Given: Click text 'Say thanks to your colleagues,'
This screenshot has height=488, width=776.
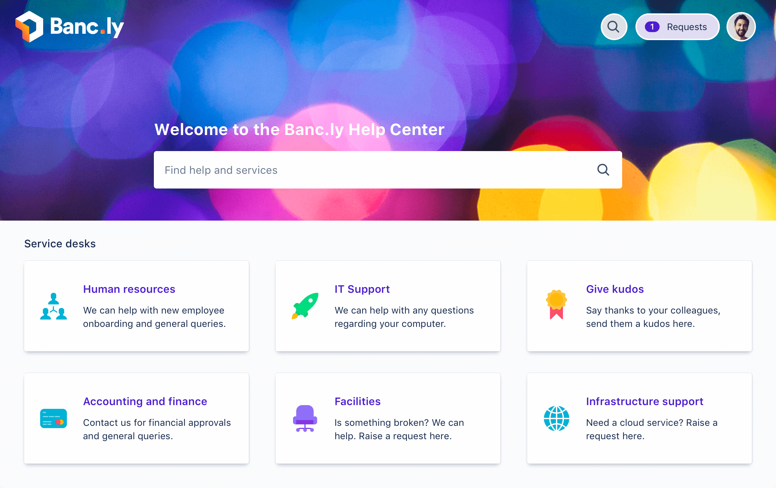Looking at the screenshot, I should click(653, 310).
